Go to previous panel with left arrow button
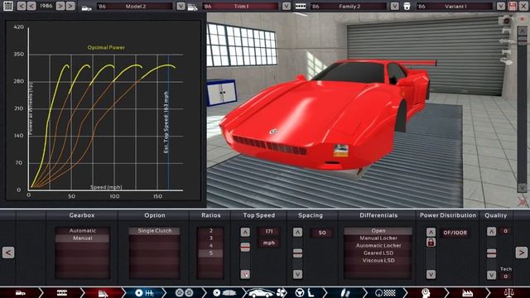This screenshot has width=530, height=298. [8, 252]
